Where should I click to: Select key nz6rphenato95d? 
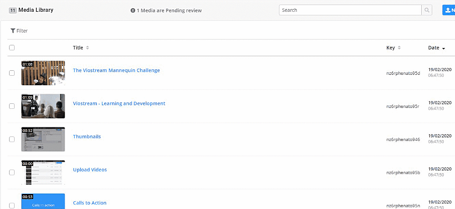pos(403,73)
